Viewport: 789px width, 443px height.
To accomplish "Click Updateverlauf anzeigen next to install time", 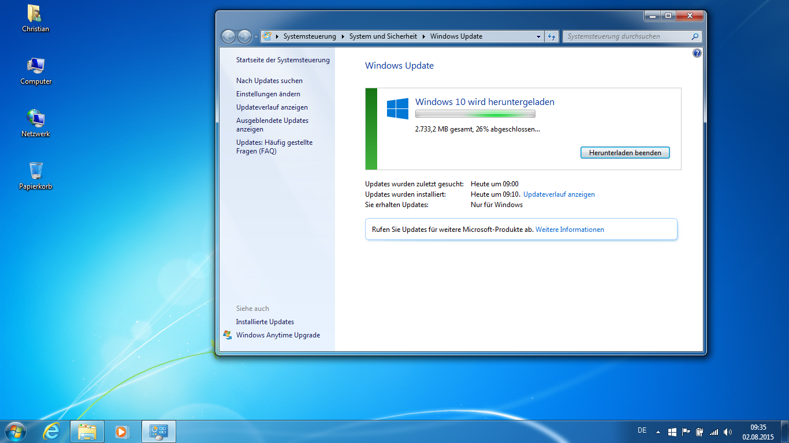I will pos(559,194).
